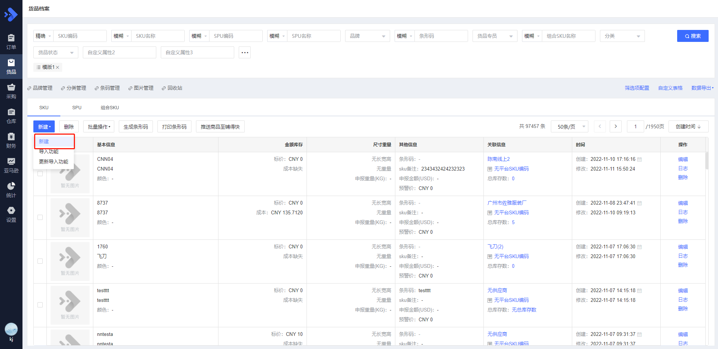This screenshot has height=349, width=718.
Task: Open 分类管理 category management
Action: [x=73, y=88]
